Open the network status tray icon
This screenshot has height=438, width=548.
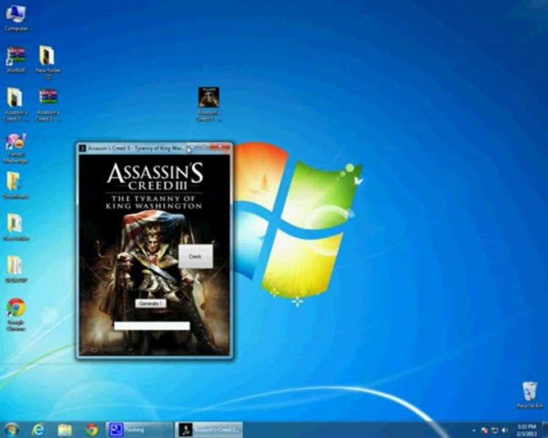(x=495, y=430)
